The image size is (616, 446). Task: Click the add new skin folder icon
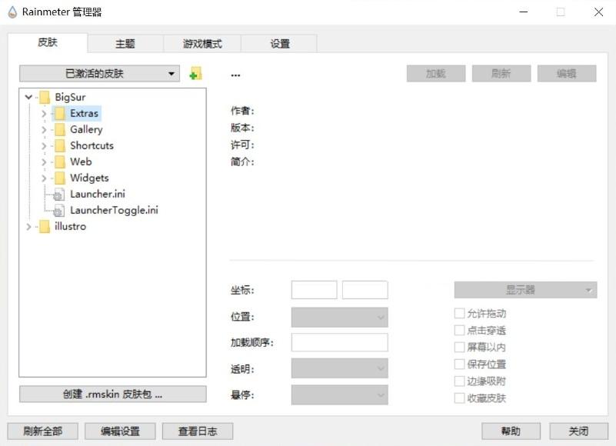(x=195, y=74)
